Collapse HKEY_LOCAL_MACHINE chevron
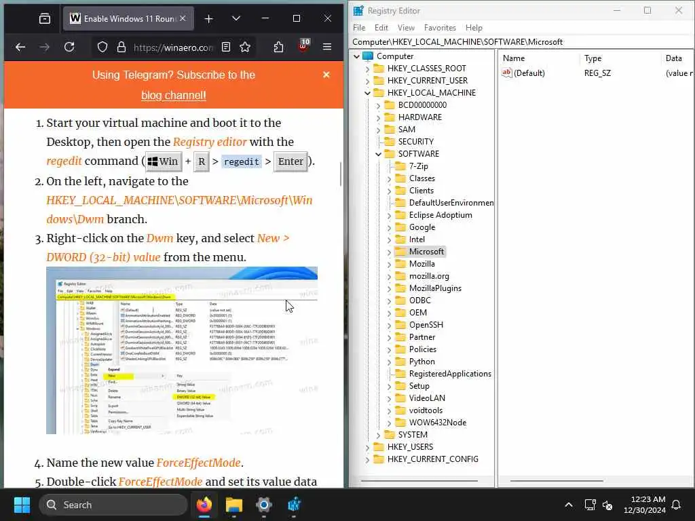 [x=367, y=93]
